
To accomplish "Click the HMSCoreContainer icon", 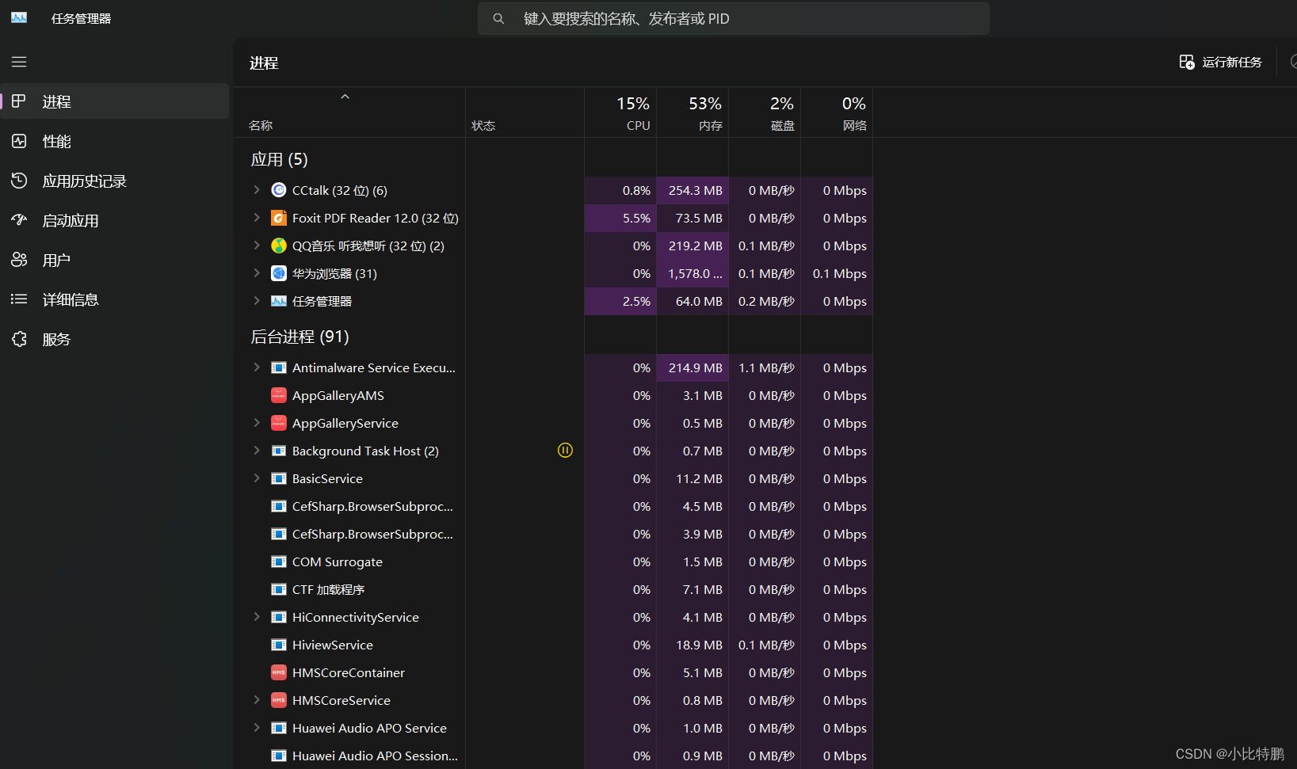I will click(279, 672).
